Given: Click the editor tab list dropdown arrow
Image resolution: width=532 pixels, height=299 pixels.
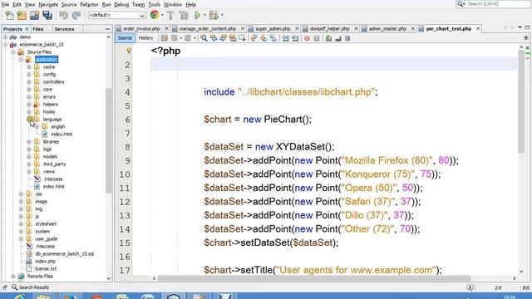Looking at the screenshot, I should coord(520,27).
